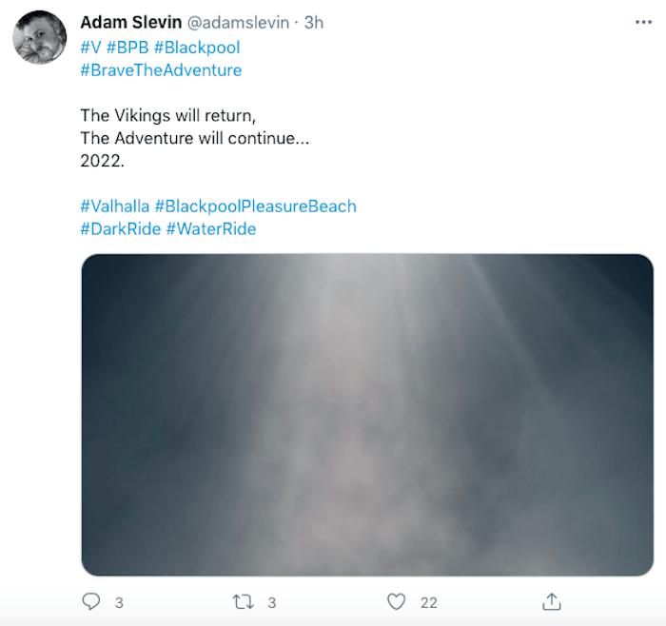Viewport: 666px width, 626px height.
Task: Follow the #BPB hashtag link
Action: coord(128,48)
